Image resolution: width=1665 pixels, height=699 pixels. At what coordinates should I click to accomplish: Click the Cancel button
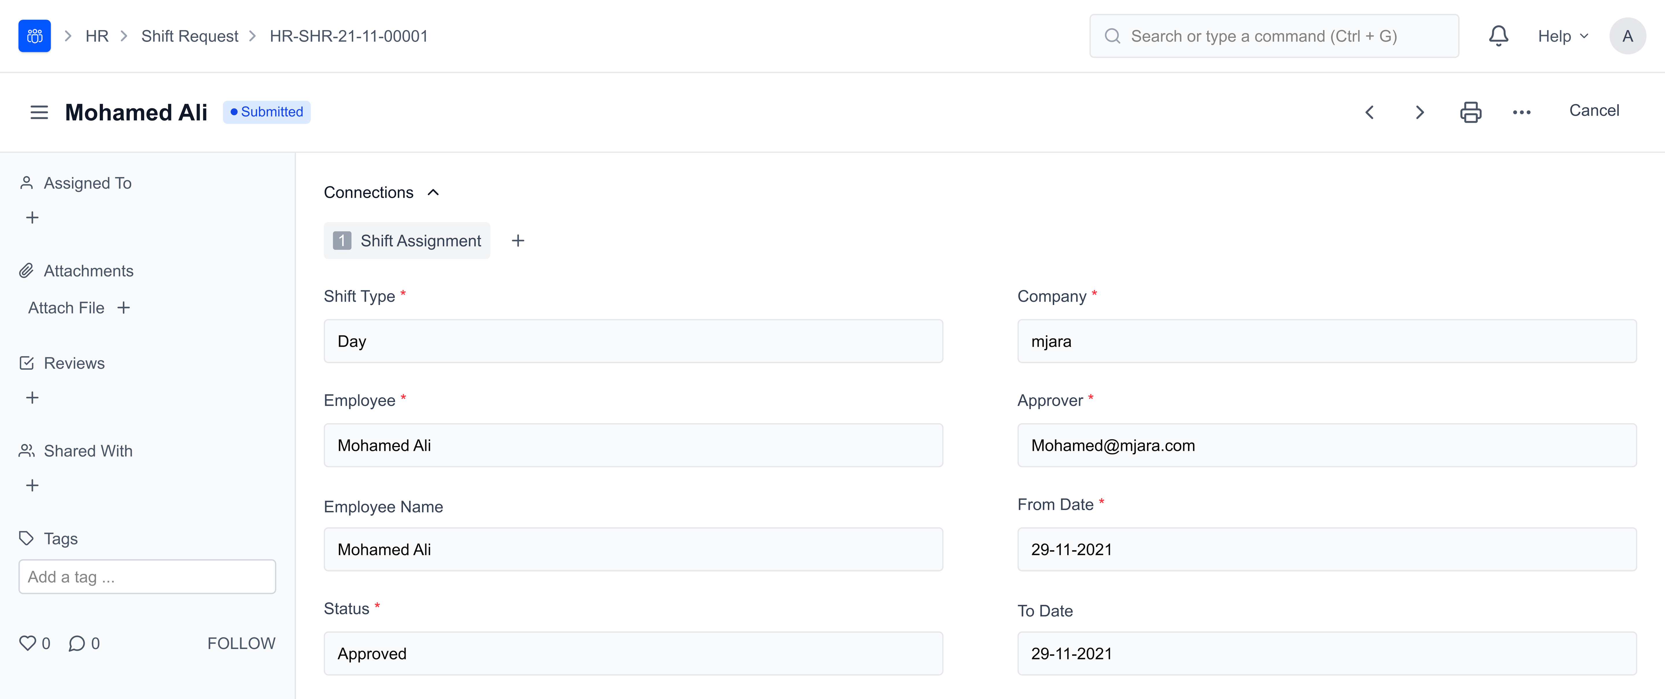pyautogui.click(x=1593, y=110)
